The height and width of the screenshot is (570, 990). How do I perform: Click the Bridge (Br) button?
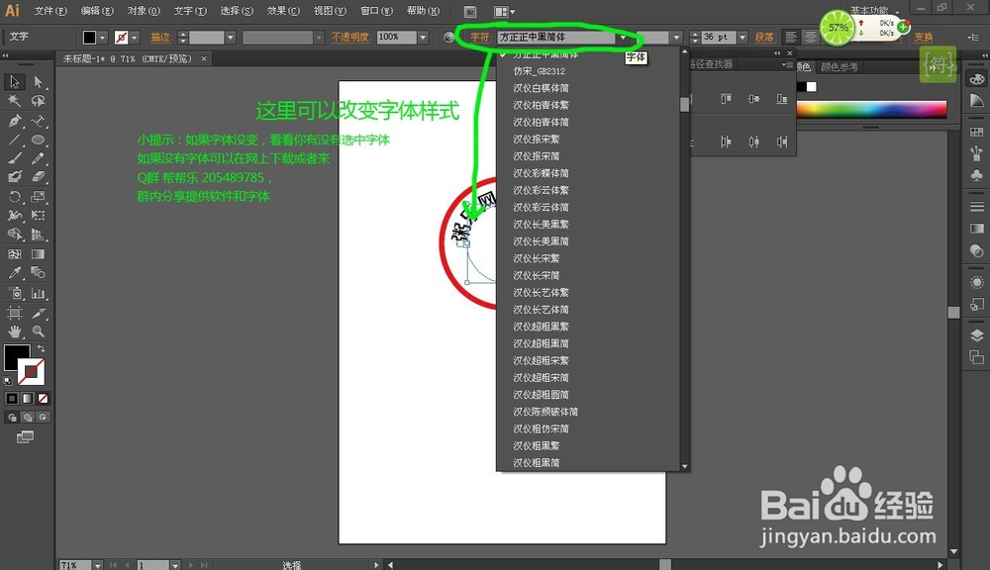pyautogui.click(x=469, y=11)
